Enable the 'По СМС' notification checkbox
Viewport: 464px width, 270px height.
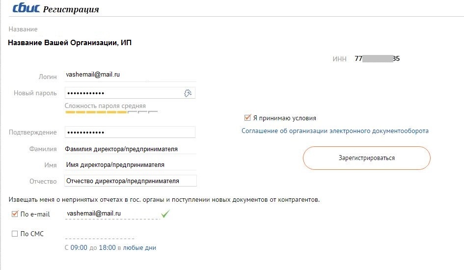14,234
